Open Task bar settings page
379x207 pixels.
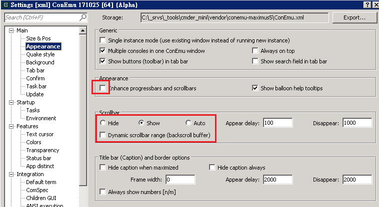click(36, 86)
